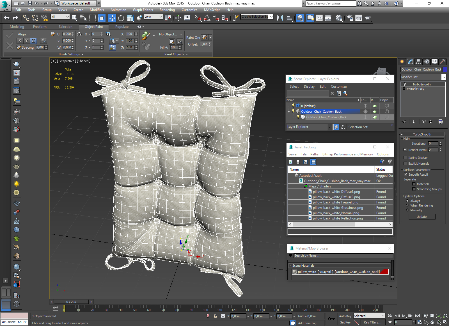
Task: Collapse the Scene Materials group
Action: pos(290,266)
